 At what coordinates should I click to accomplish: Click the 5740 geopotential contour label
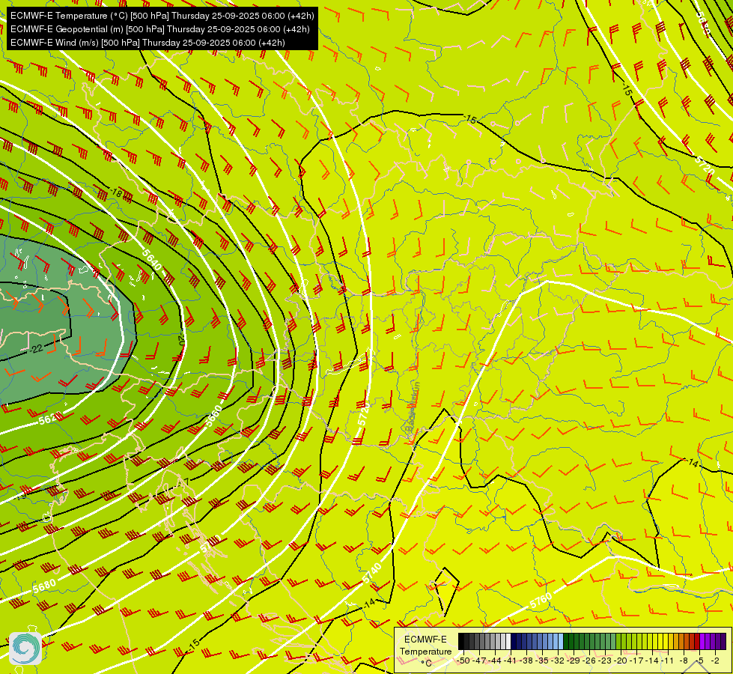click(x=373, y=574)
